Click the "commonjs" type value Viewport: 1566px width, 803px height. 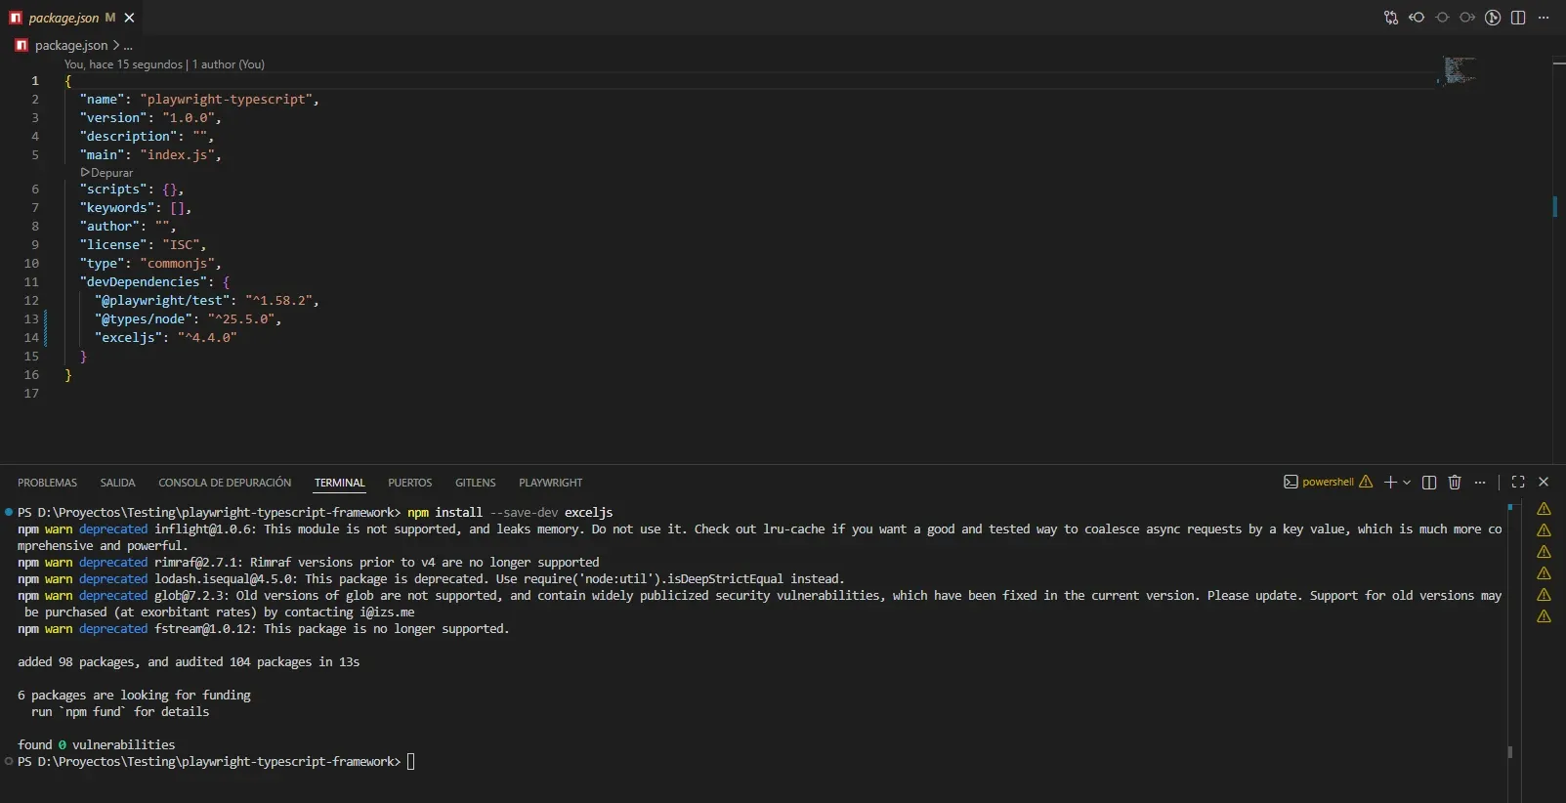177,263
